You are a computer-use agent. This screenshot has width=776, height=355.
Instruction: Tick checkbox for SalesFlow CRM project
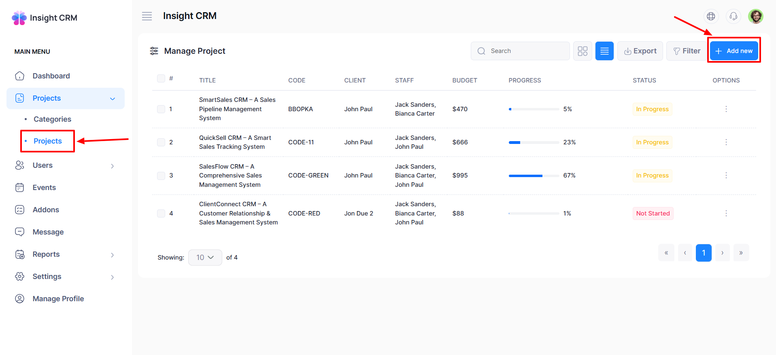pyautogui.click(x=161, y=175)
